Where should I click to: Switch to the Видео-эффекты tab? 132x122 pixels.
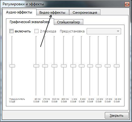point(53,12)
